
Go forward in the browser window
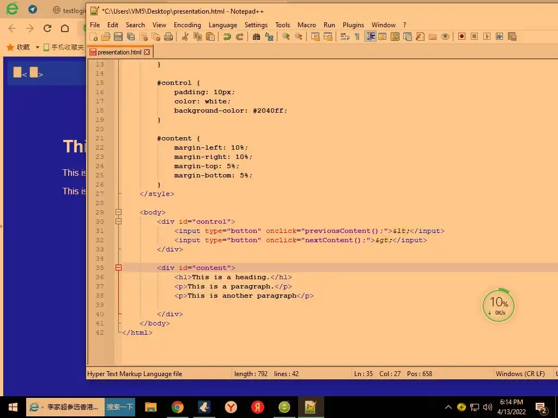point(30,28)
